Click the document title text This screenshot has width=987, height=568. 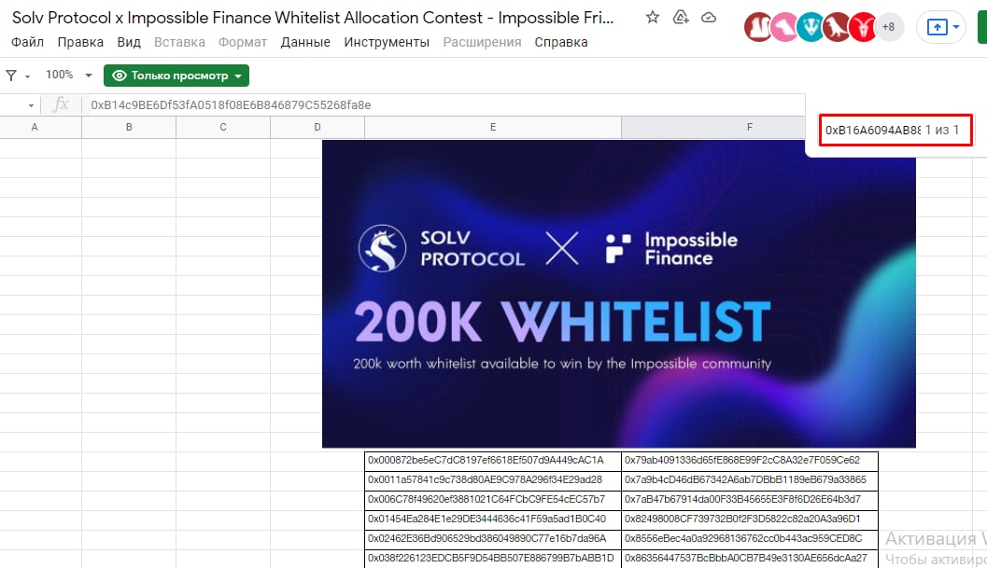[313, 18]
